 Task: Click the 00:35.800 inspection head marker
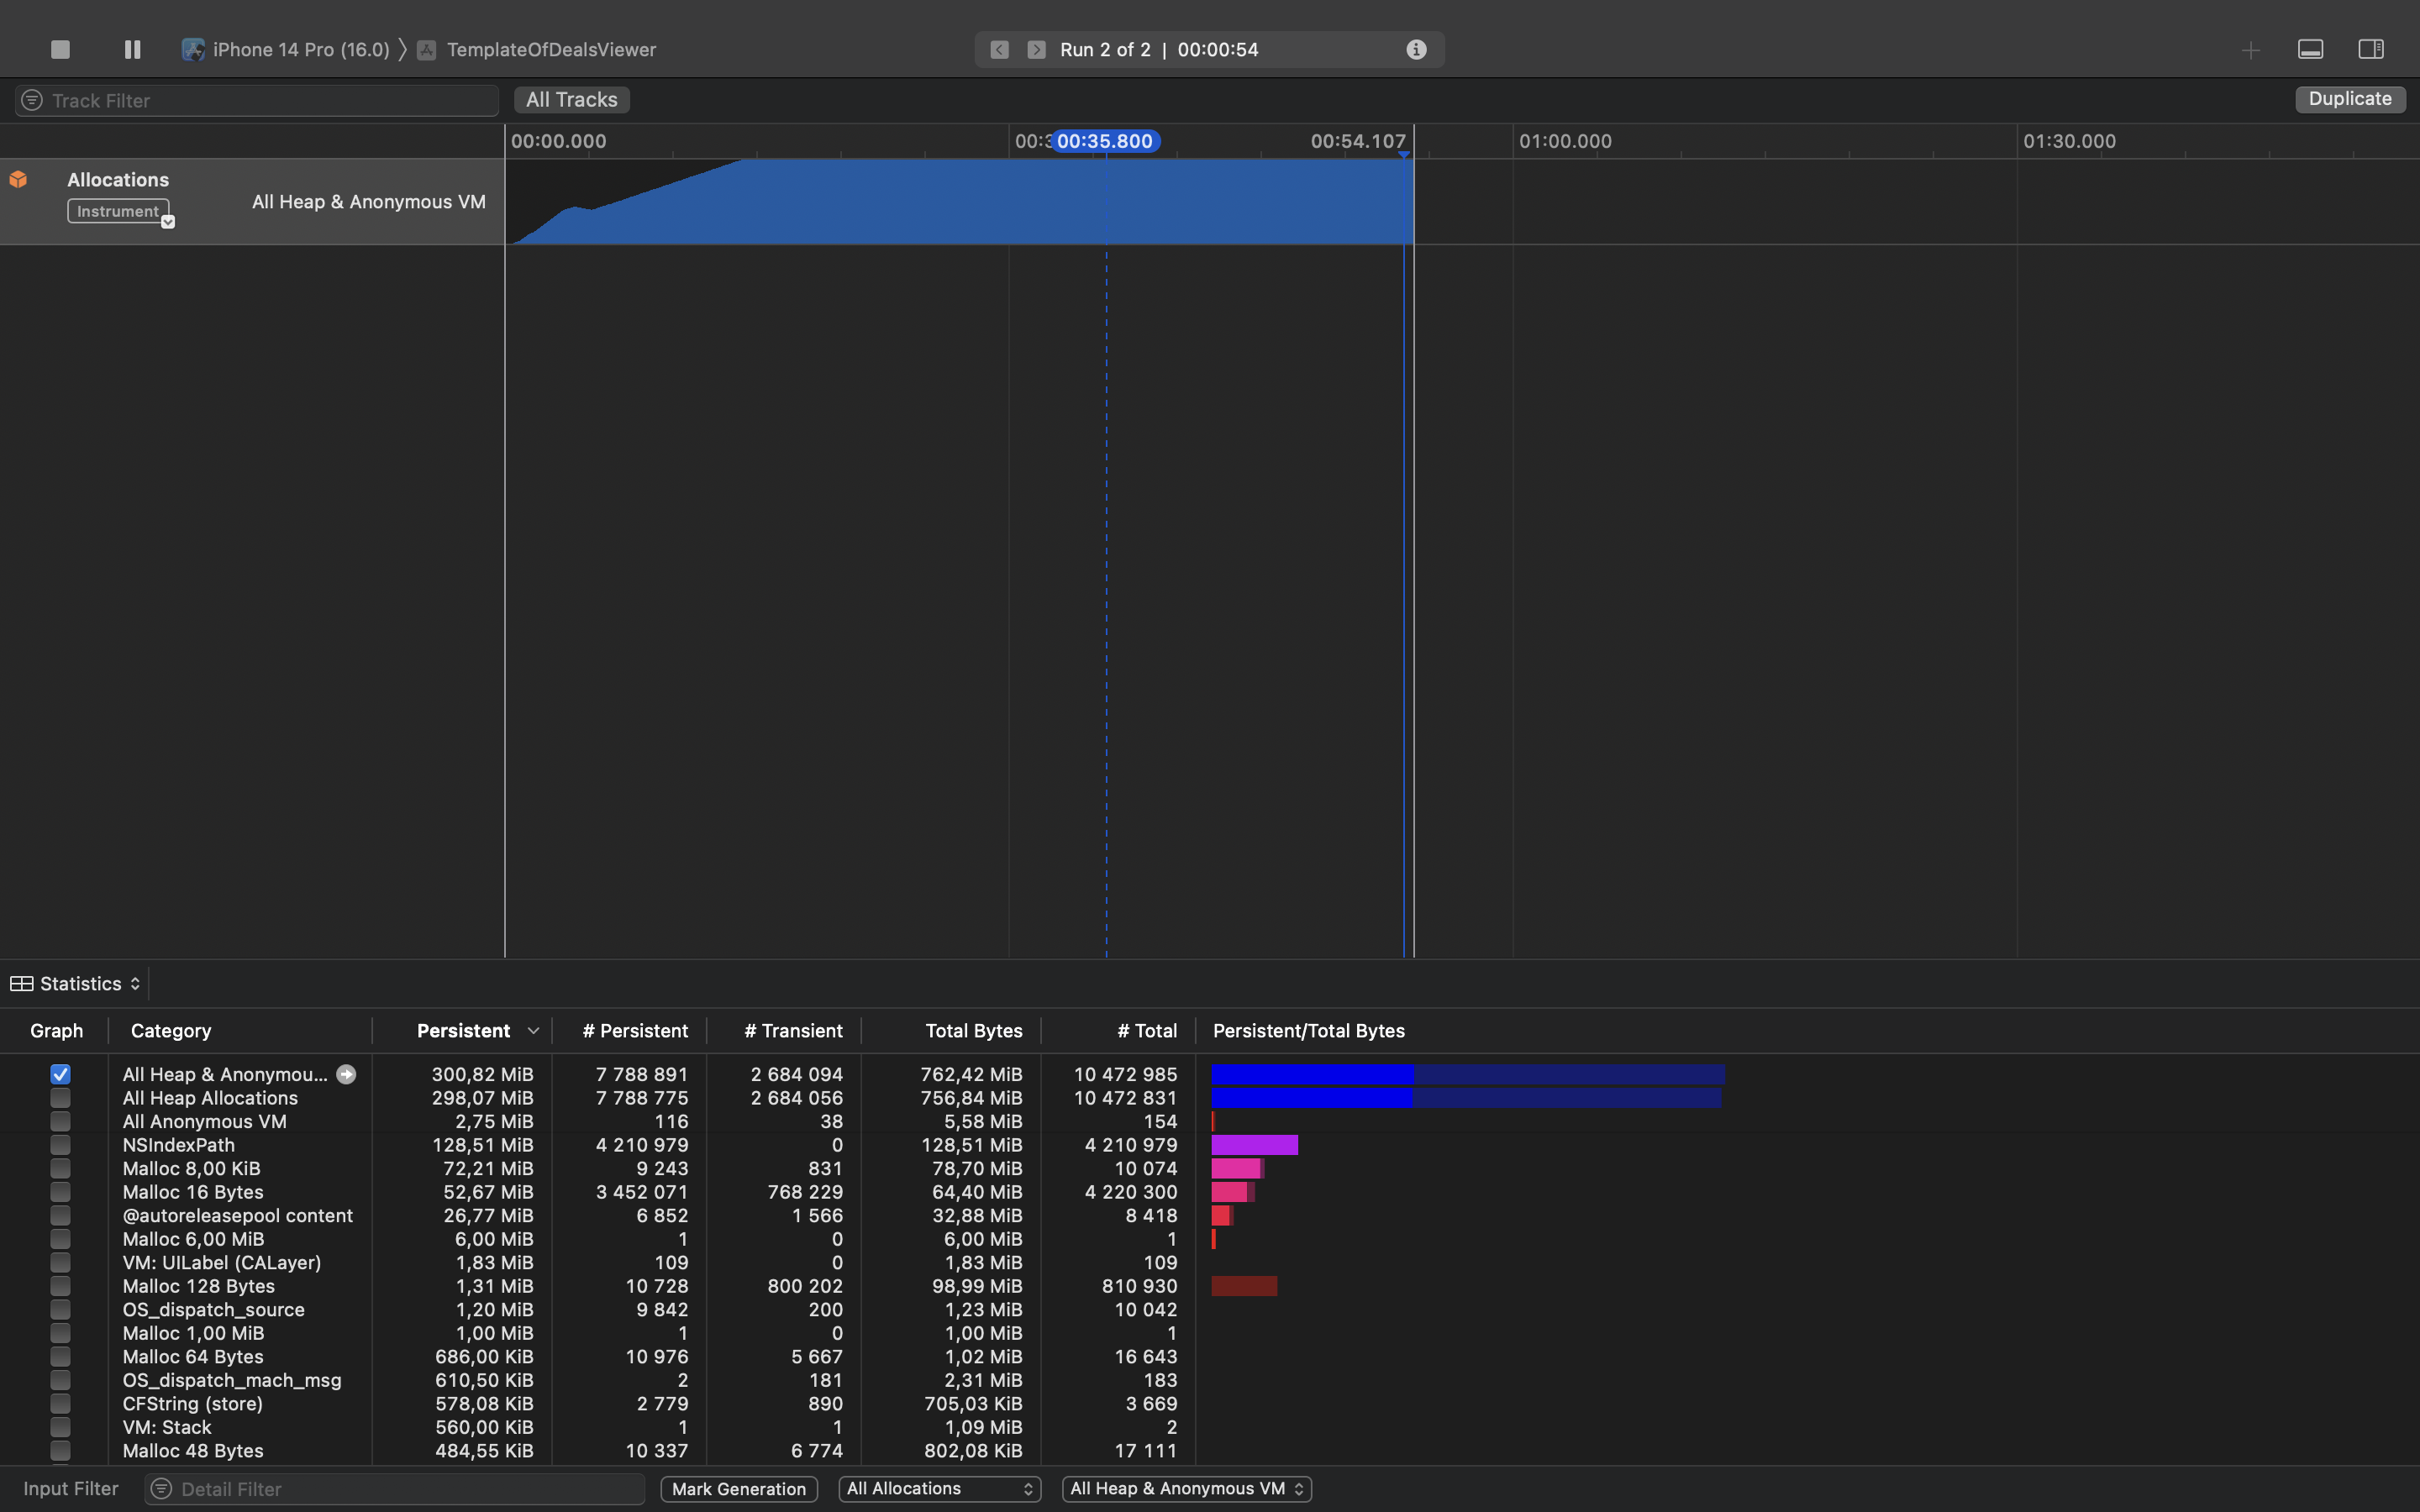(1105, 141)
